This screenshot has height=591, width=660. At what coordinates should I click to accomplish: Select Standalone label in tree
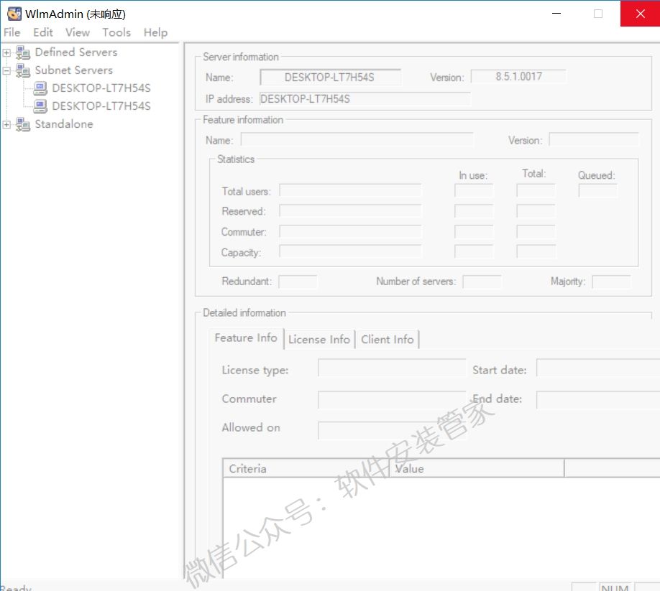click(64, 124)
